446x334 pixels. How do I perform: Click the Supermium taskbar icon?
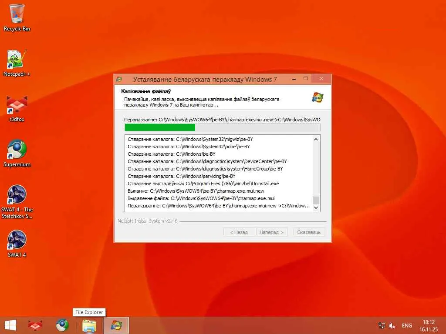pos(62,325)
